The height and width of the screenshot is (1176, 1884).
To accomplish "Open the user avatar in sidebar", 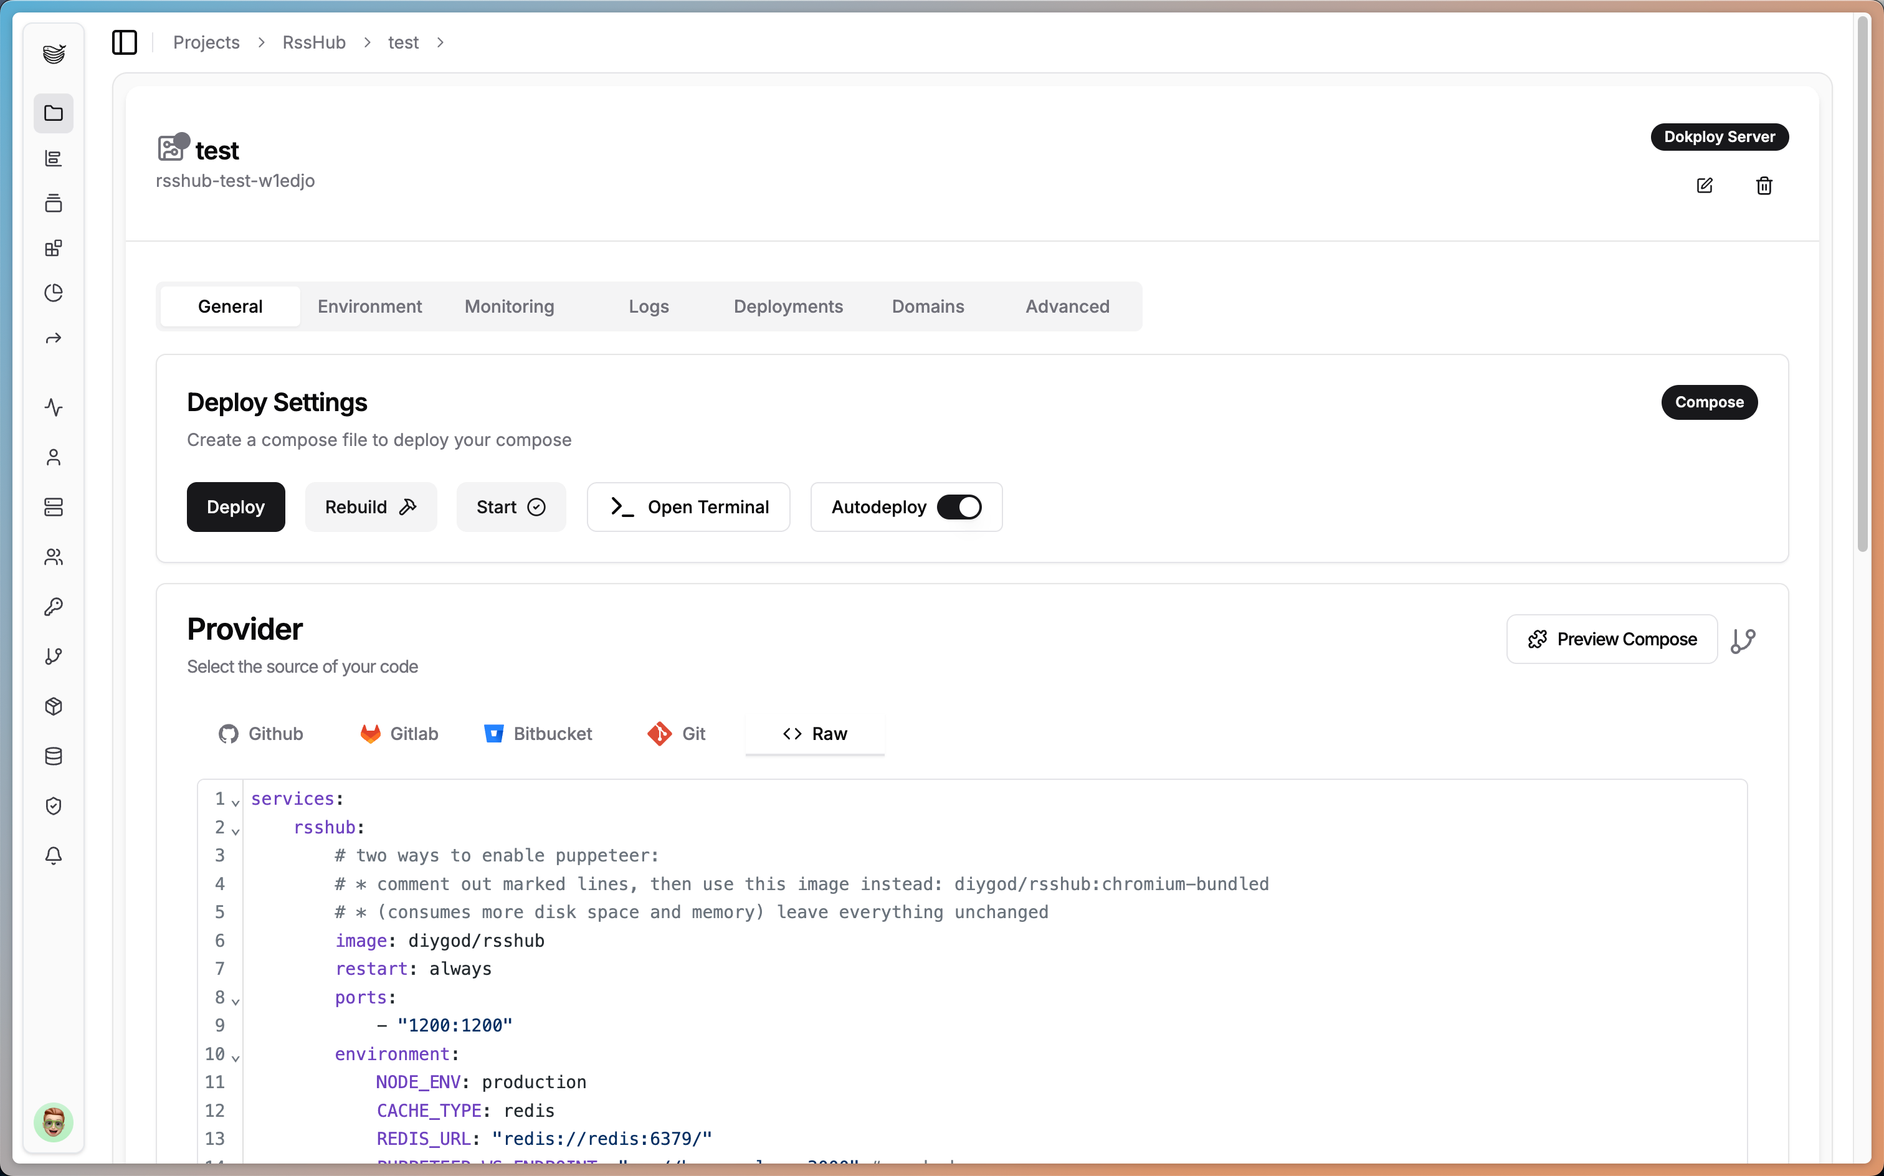I will (x=54, y=1122).
